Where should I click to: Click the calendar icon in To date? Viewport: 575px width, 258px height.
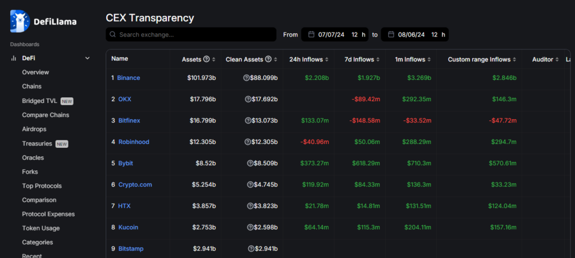pos(391,34)
